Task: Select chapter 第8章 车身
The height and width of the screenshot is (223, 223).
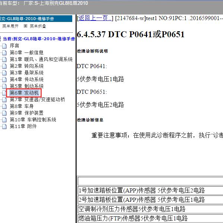Action: click(22, 106)
